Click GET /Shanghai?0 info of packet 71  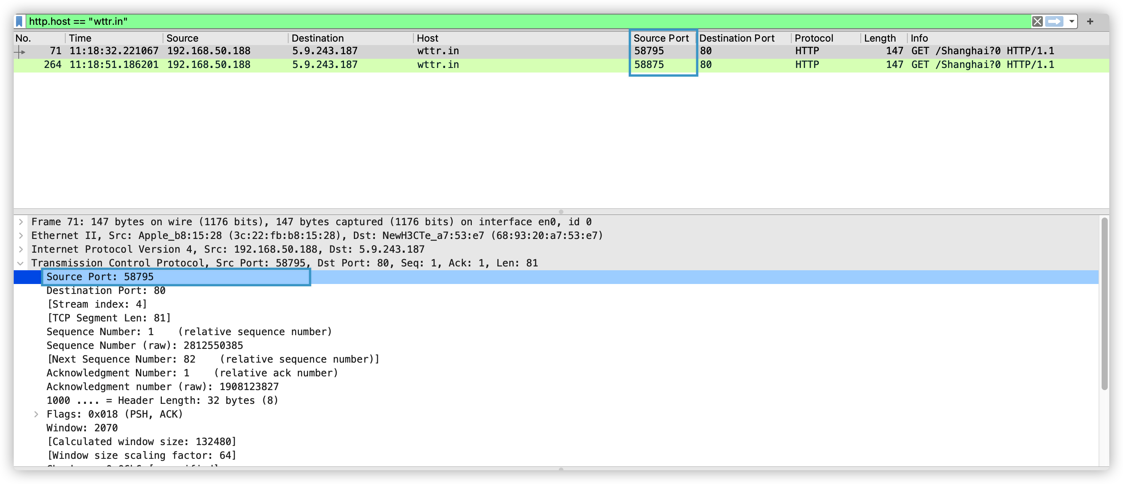click(x=983, y=51)
